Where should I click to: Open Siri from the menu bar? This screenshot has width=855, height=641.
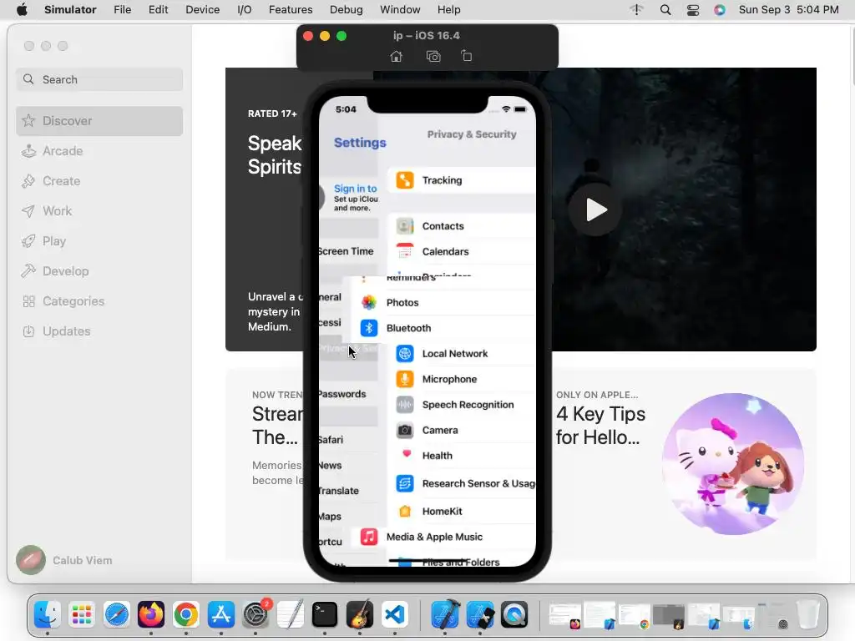tap(720, 10)
